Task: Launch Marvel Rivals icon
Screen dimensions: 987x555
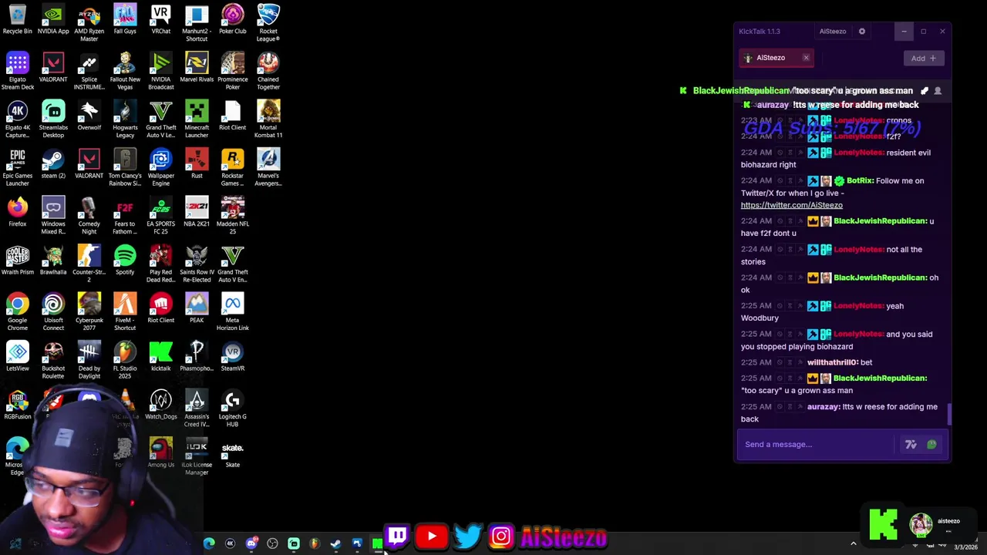Action: click(x=197, y=68)
